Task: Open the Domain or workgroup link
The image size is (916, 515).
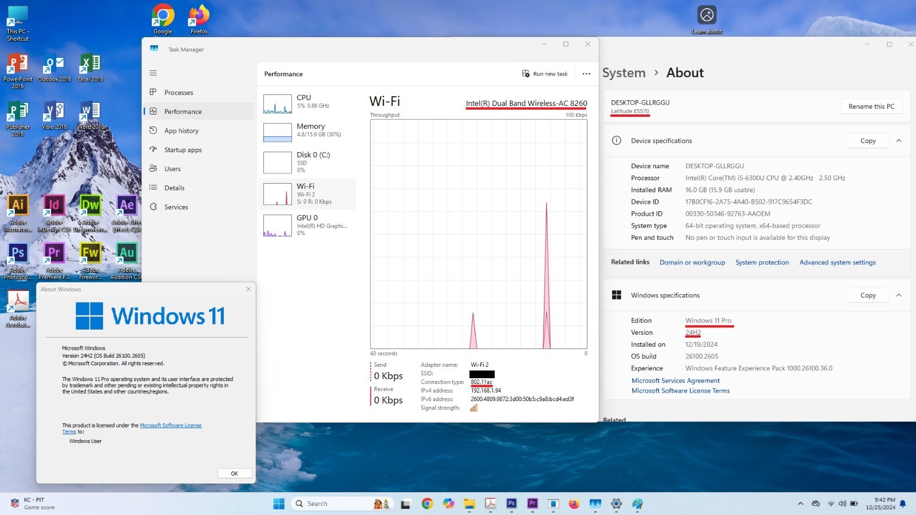Action: click(x=692, y=263)
